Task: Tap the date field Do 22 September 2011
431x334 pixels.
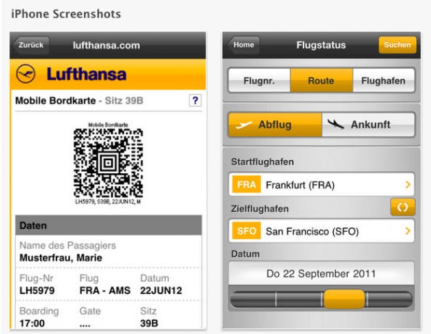Action: (322, 274)
